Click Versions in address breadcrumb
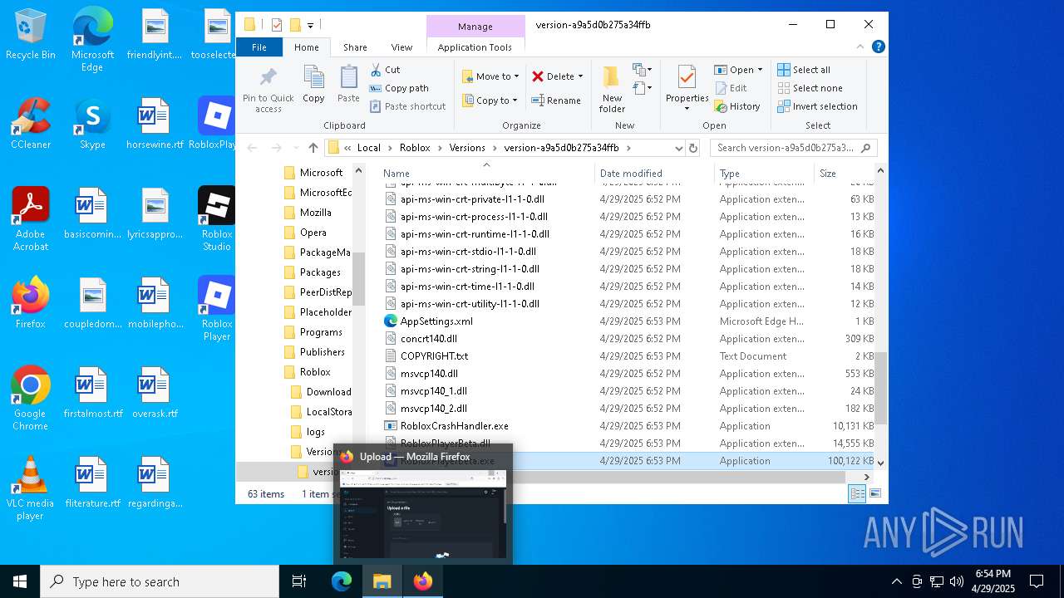Image resolution: width=1064 pixels, height=598 pixels. point(467,148)
